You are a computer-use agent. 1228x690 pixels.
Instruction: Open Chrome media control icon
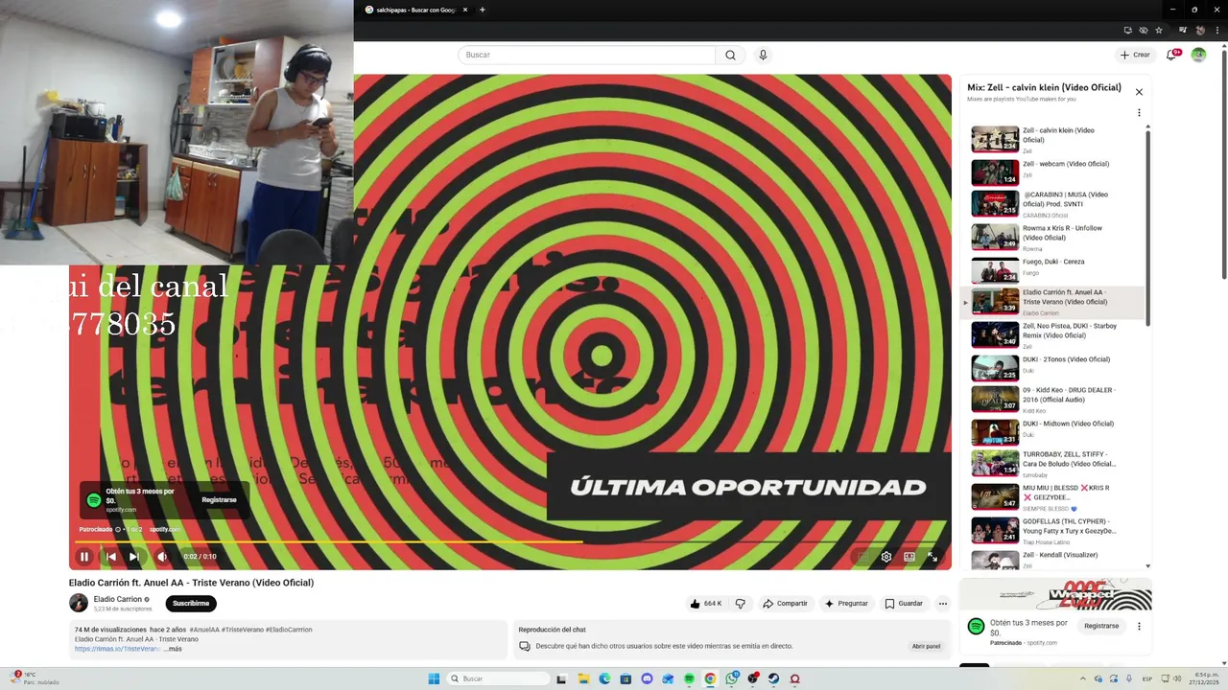[x=1183, y=31]
